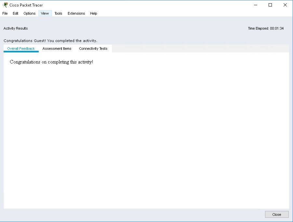This screenshot has width=293, height=222.
Task: Close the window with the title bar X
Action: [x=285, y=5]
